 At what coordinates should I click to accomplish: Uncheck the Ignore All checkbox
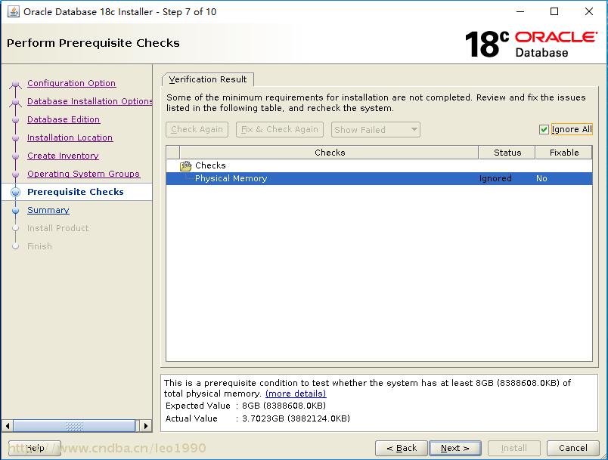(x=544, y=129)
